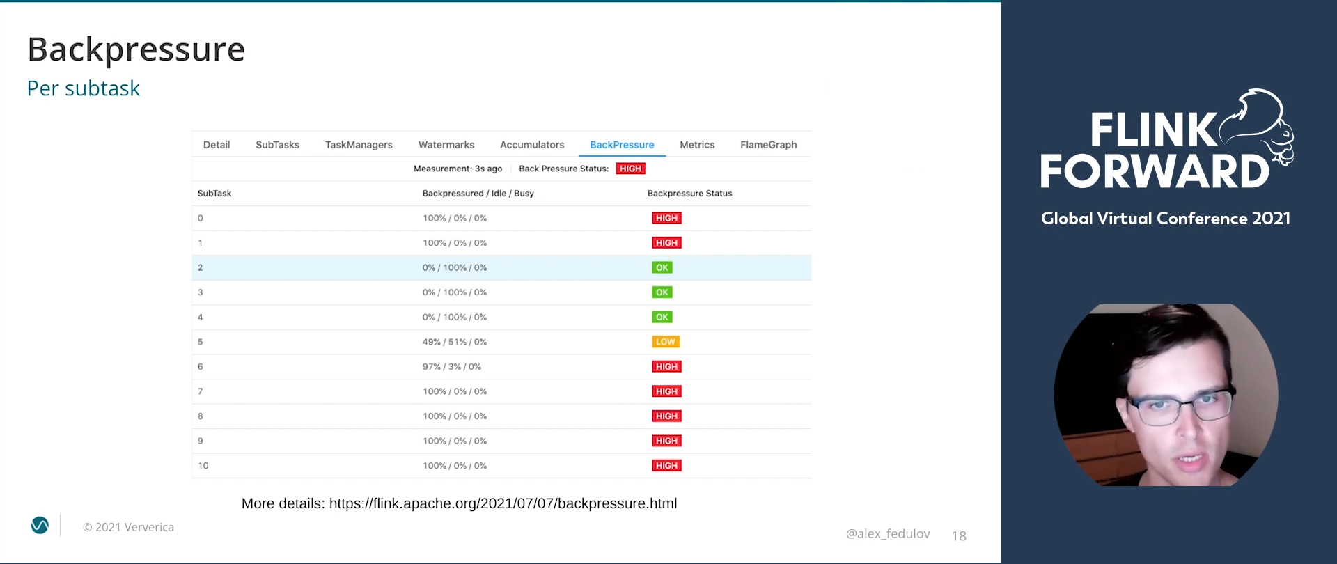Click '100% / 0% / 0%' in subtask 10 row
This screenshot has height=564, width=1337.
(x=455, y=465)
